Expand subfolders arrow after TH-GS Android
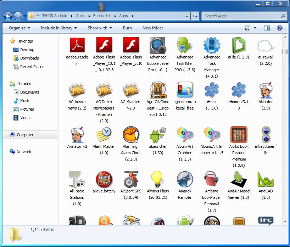The image size is (290, 247). (x=72, y=16)
